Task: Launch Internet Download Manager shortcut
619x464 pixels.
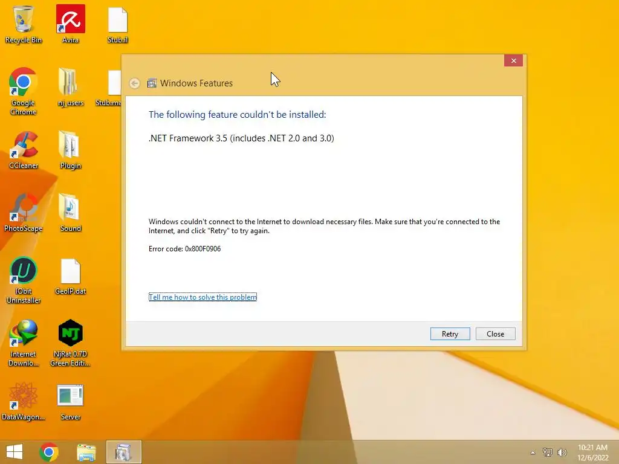Action: click(x=24, y=343)
